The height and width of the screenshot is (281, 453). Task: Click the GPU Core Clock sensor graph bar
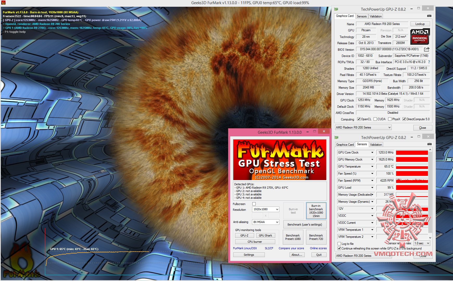click(412, 152)
